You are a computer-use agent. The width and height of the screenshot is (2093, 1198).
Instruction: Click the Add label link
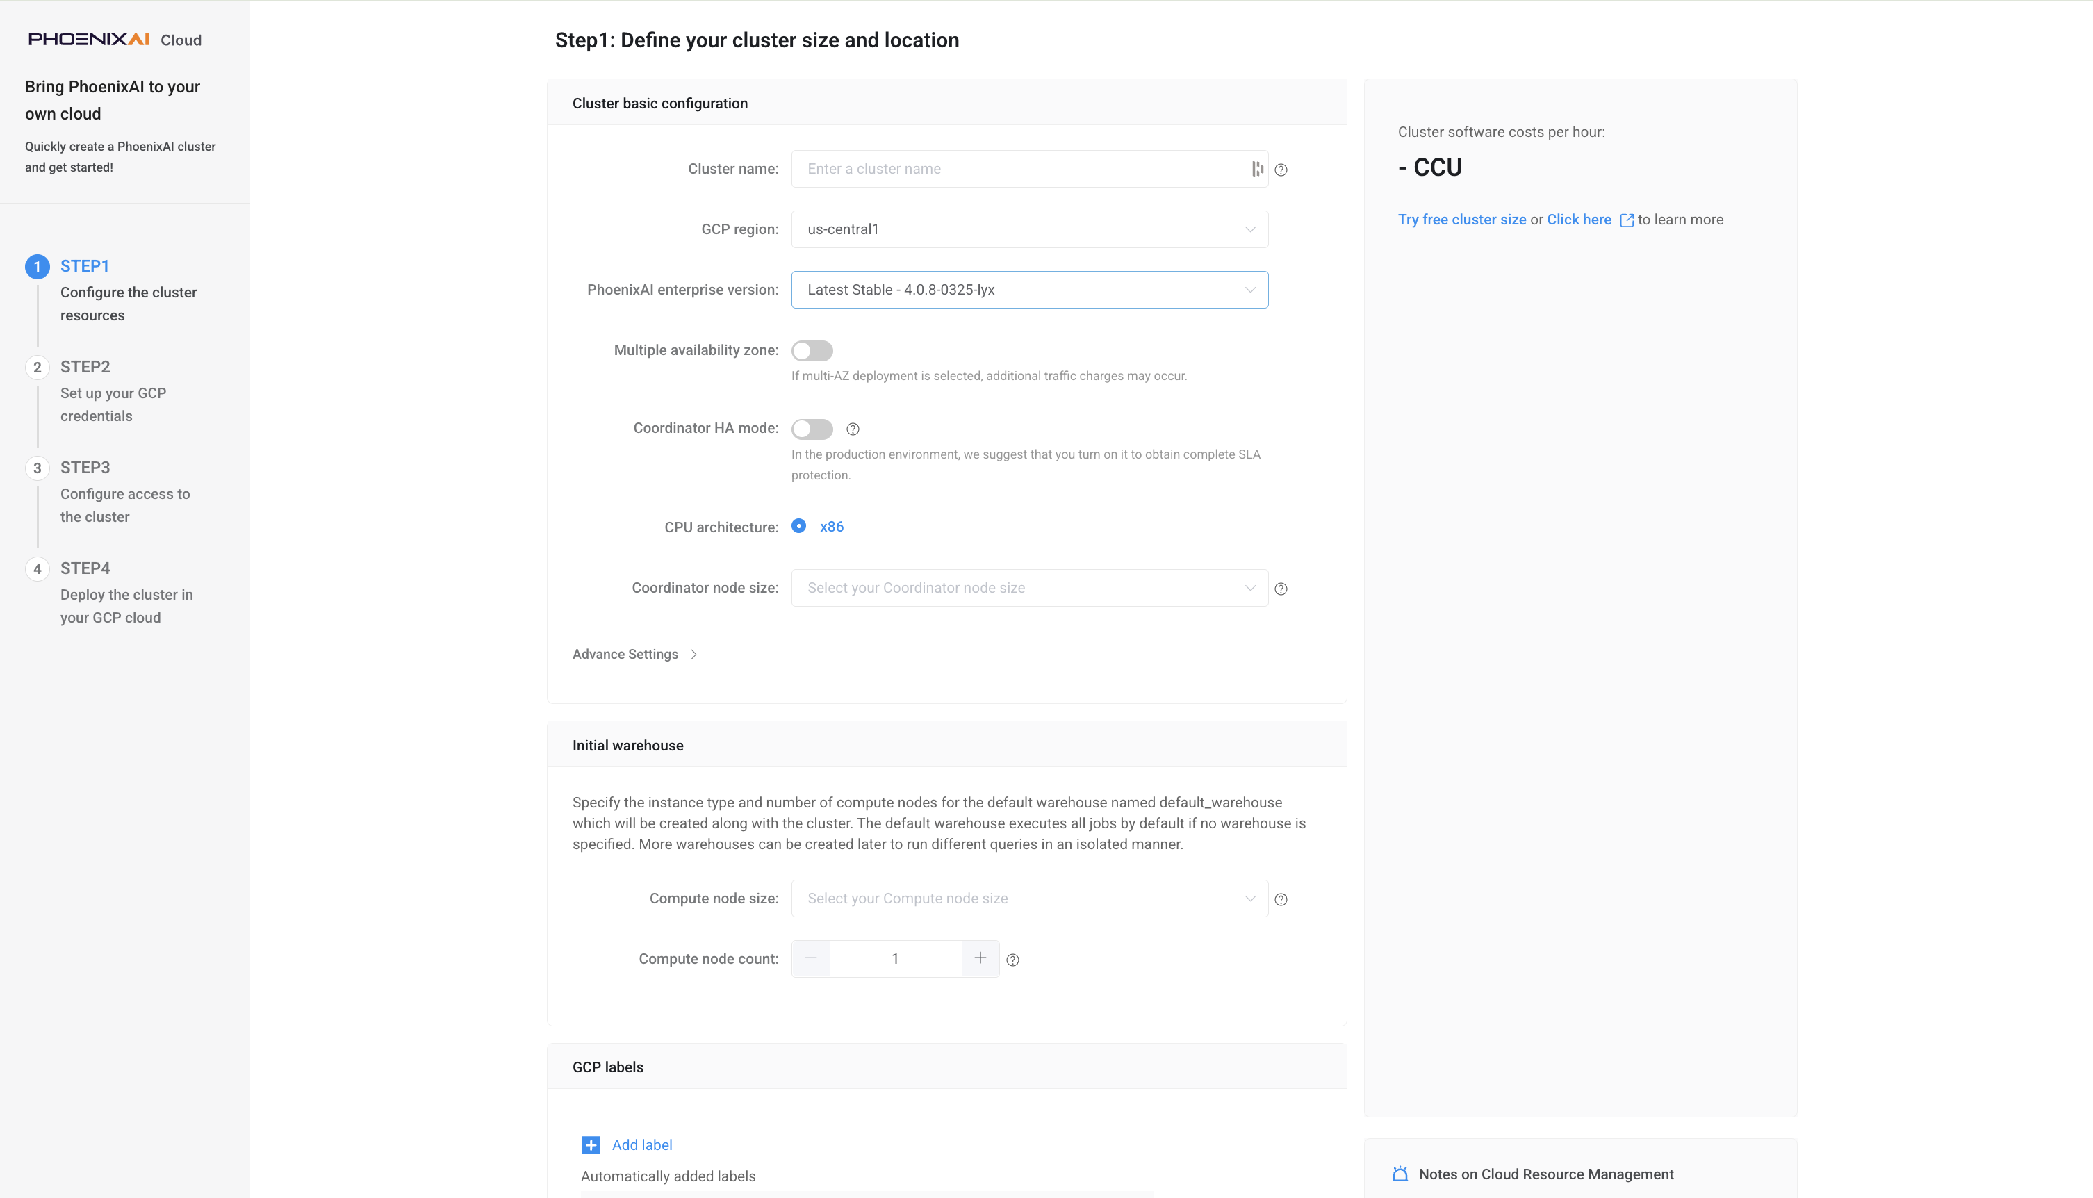point(641,1144)
